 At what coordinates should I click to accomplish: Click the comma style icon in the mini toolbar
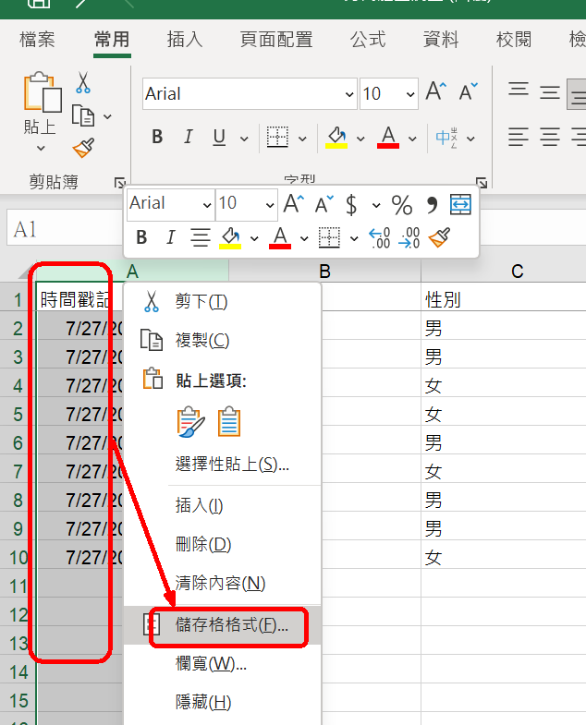(431, 204)
